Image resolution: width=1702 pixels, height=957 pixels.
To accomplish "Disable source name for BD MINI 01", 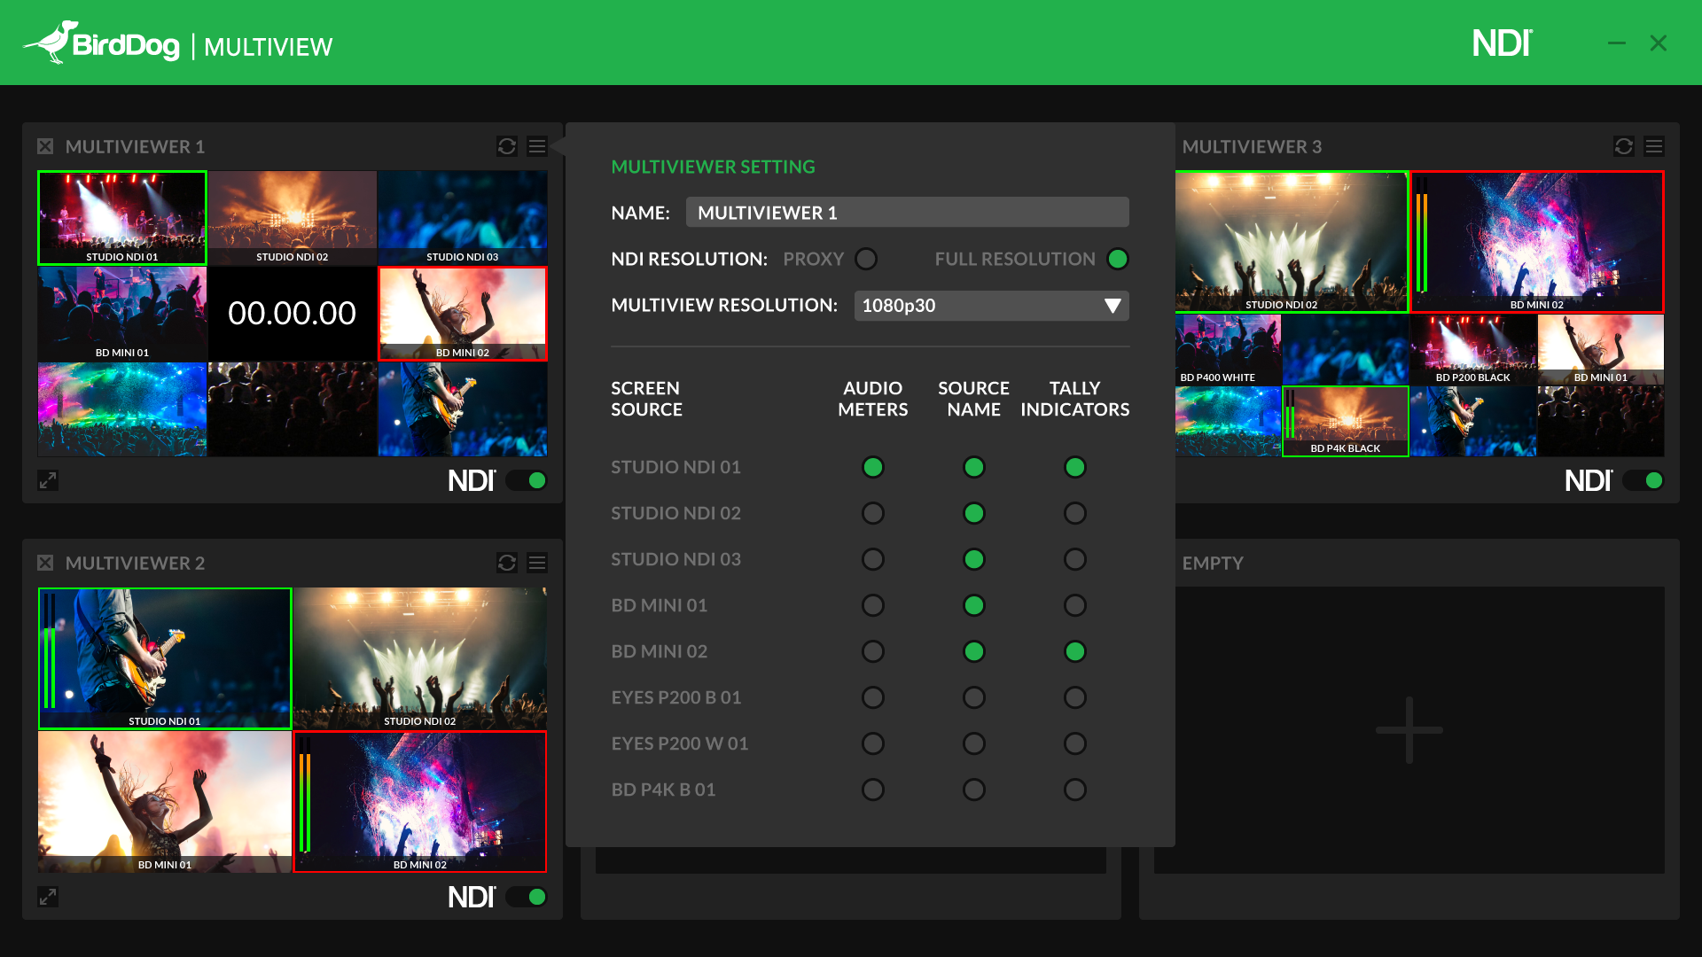I will [974, 605].
